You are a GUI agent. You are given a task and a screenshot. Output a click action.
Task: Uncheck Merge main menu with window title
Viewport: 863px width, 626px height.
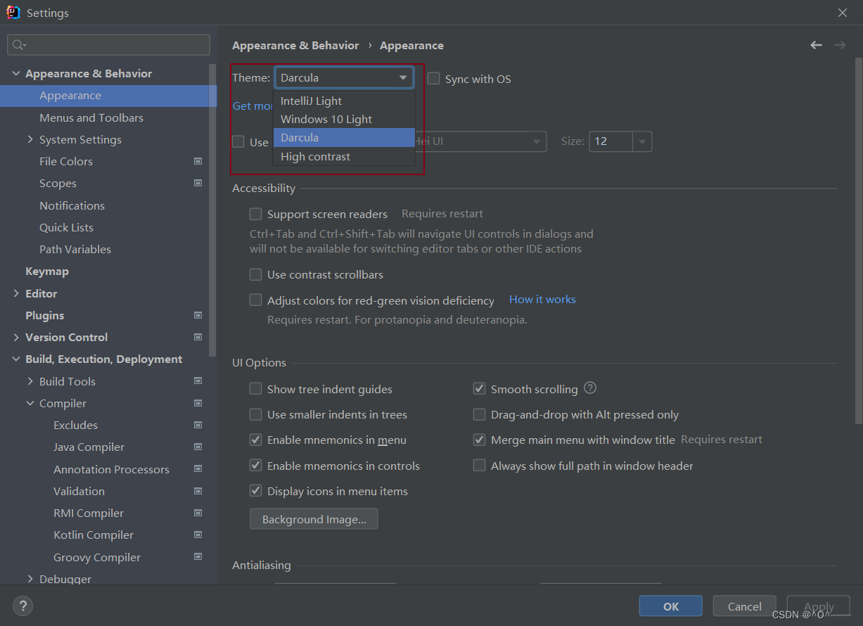coord(480,440)
